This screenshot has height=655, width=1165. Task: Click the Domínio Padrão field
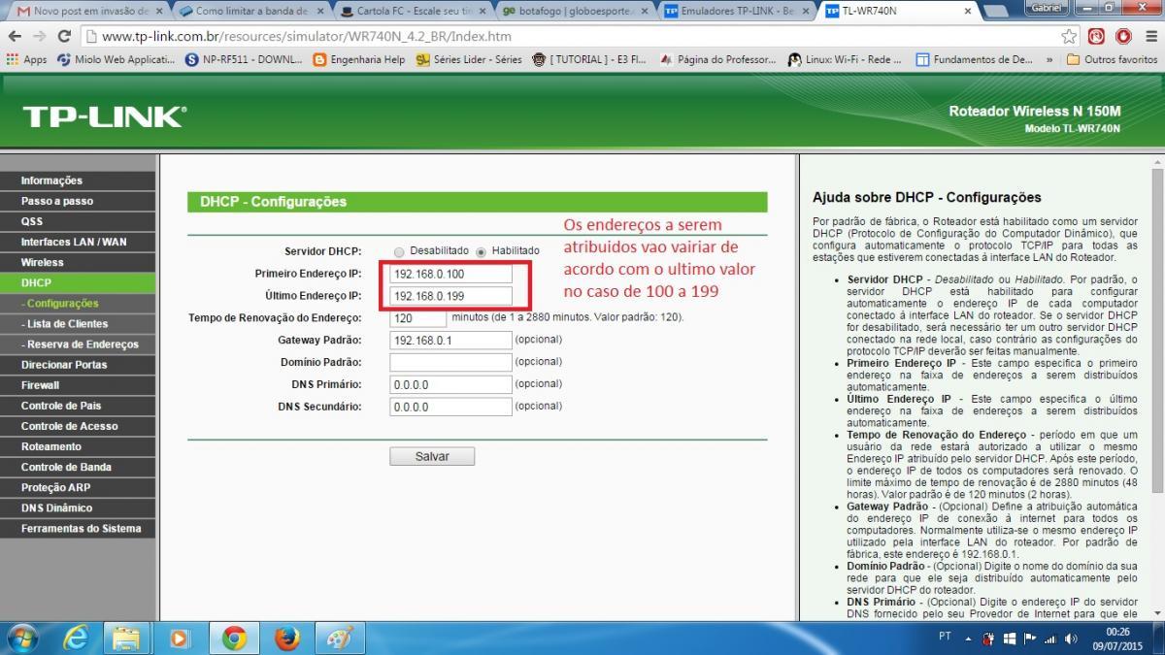pyautogui.click(x=450, y=362)
